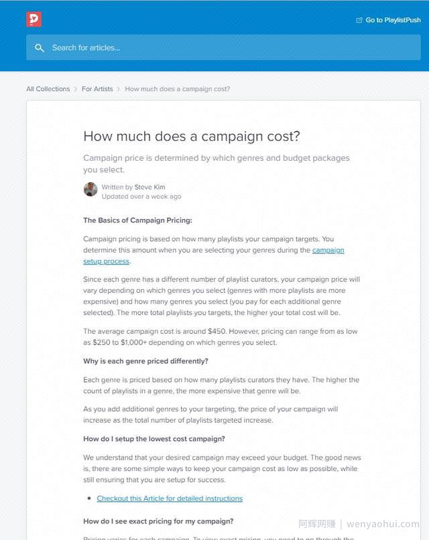Go to the For Artists breadcrumb
Viewport: 429px width, 540px height.
[x=97, y=89]
